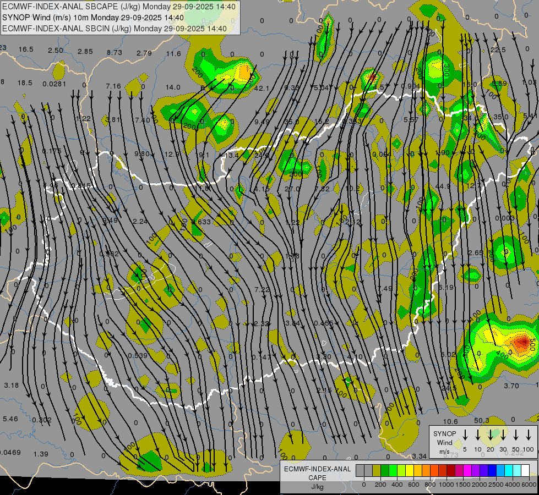Image resolution: width=539 pixels, height=495 pixels.
Task: Click the 1000 tick label on CAPE scale
Action: [447, 485]
